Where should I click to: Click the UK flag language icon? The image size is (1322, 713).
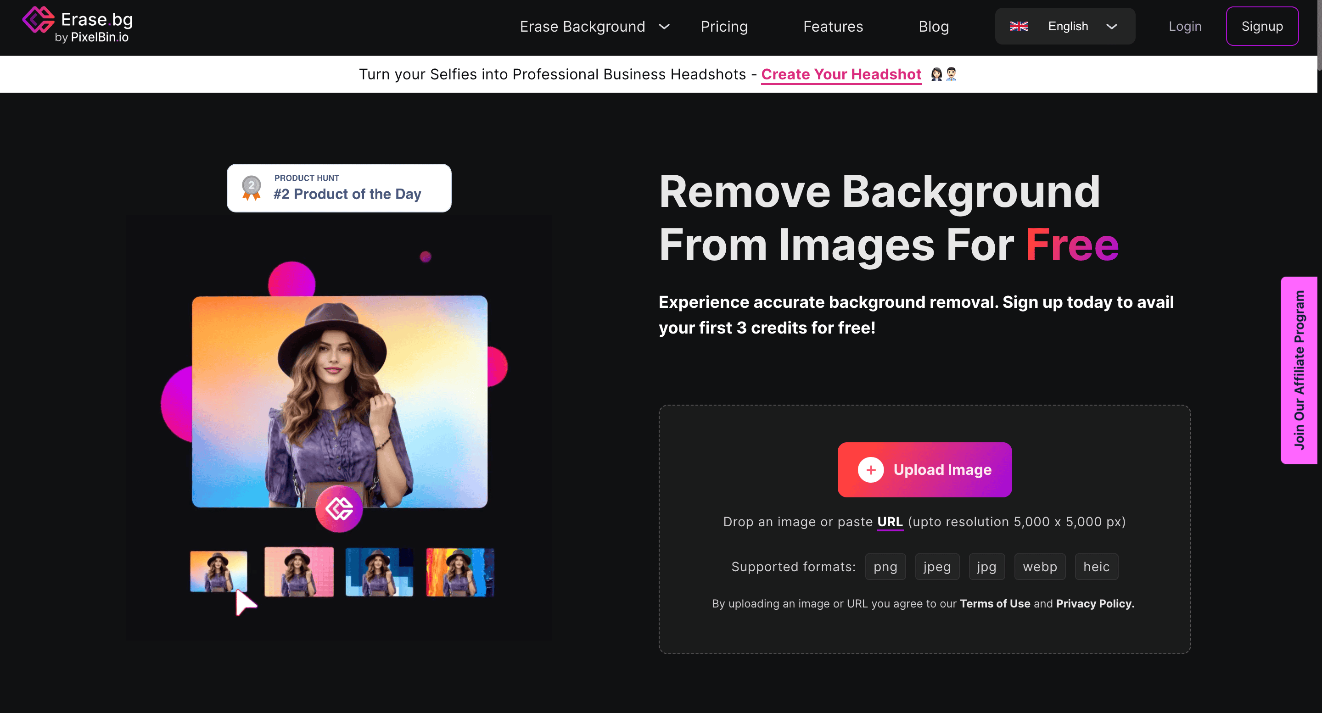[1018, 26]
